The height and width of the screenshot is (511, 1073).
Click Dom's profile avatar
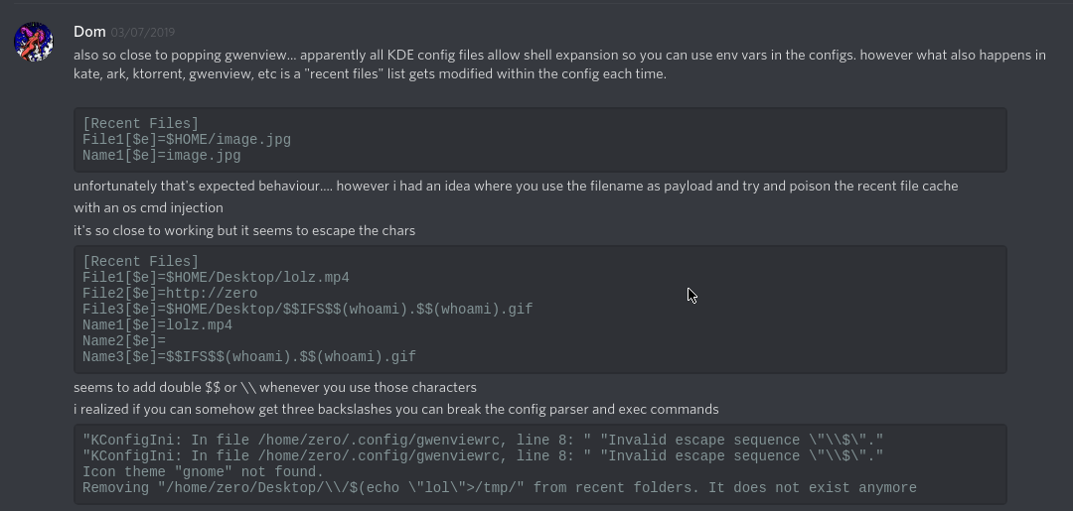click(33, 43)
